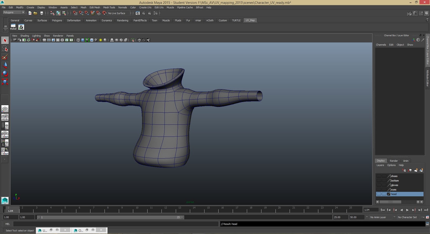Toggle display type box of eyes layer
This screenshot has width=430, height=234.
[384, 190]
